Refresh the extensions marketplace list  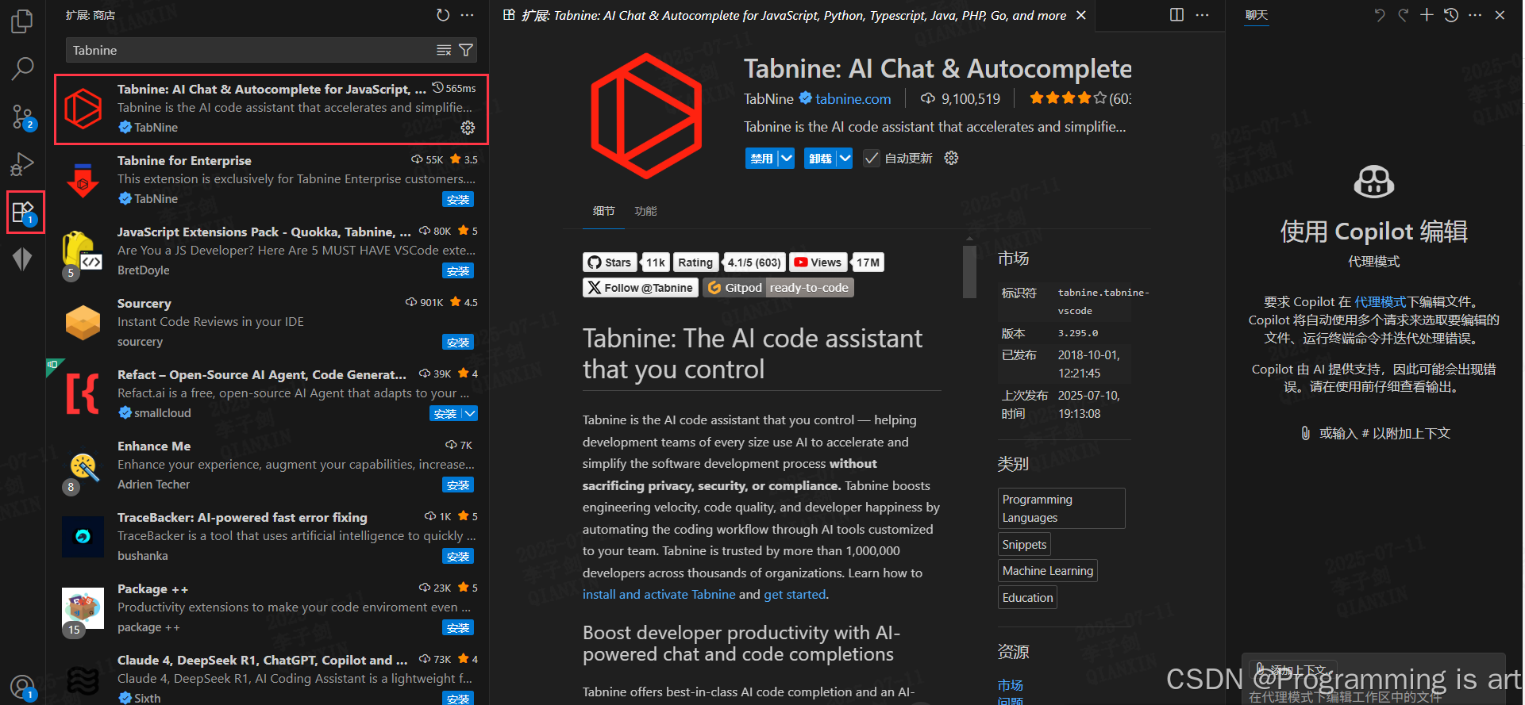pyautogui.click(x=443, y=15)
